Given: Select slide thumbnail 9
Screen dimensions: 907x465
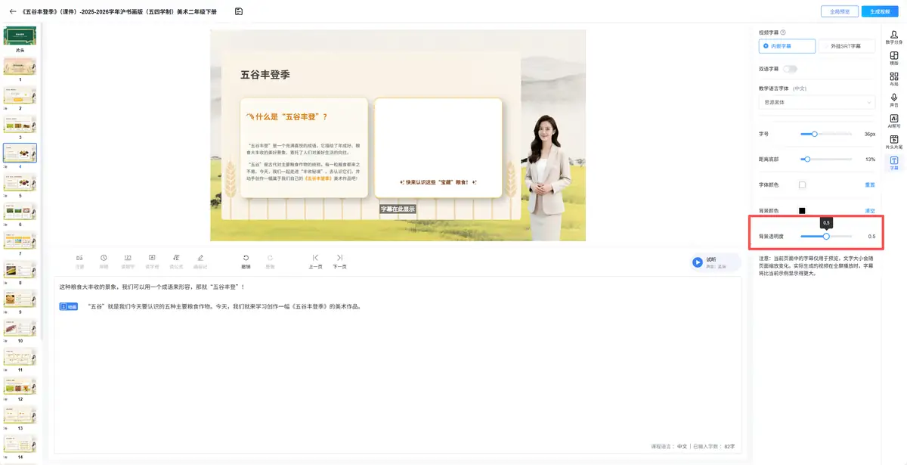Looking at the screenshot, I should pos(20,299).
